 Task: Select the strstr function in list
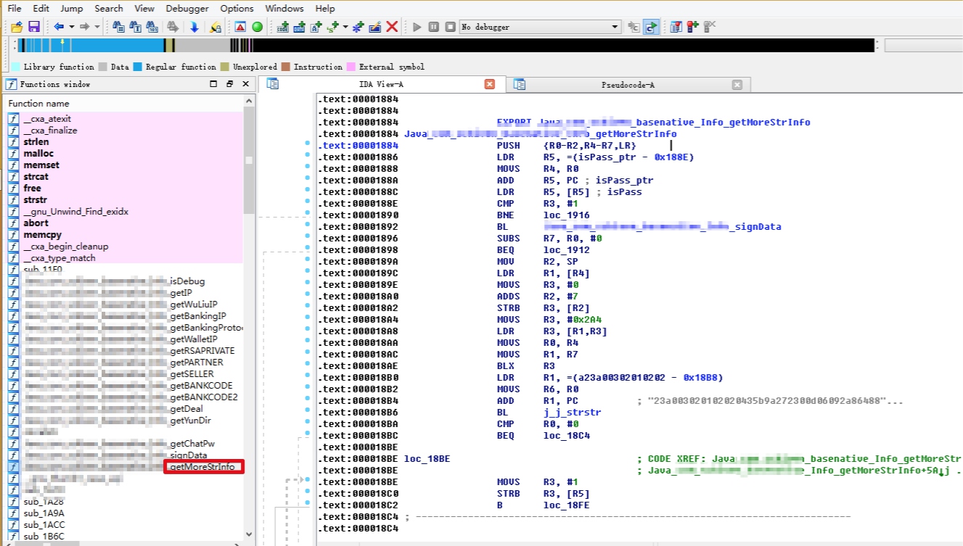pyautogui.click(x=36, y=199)
